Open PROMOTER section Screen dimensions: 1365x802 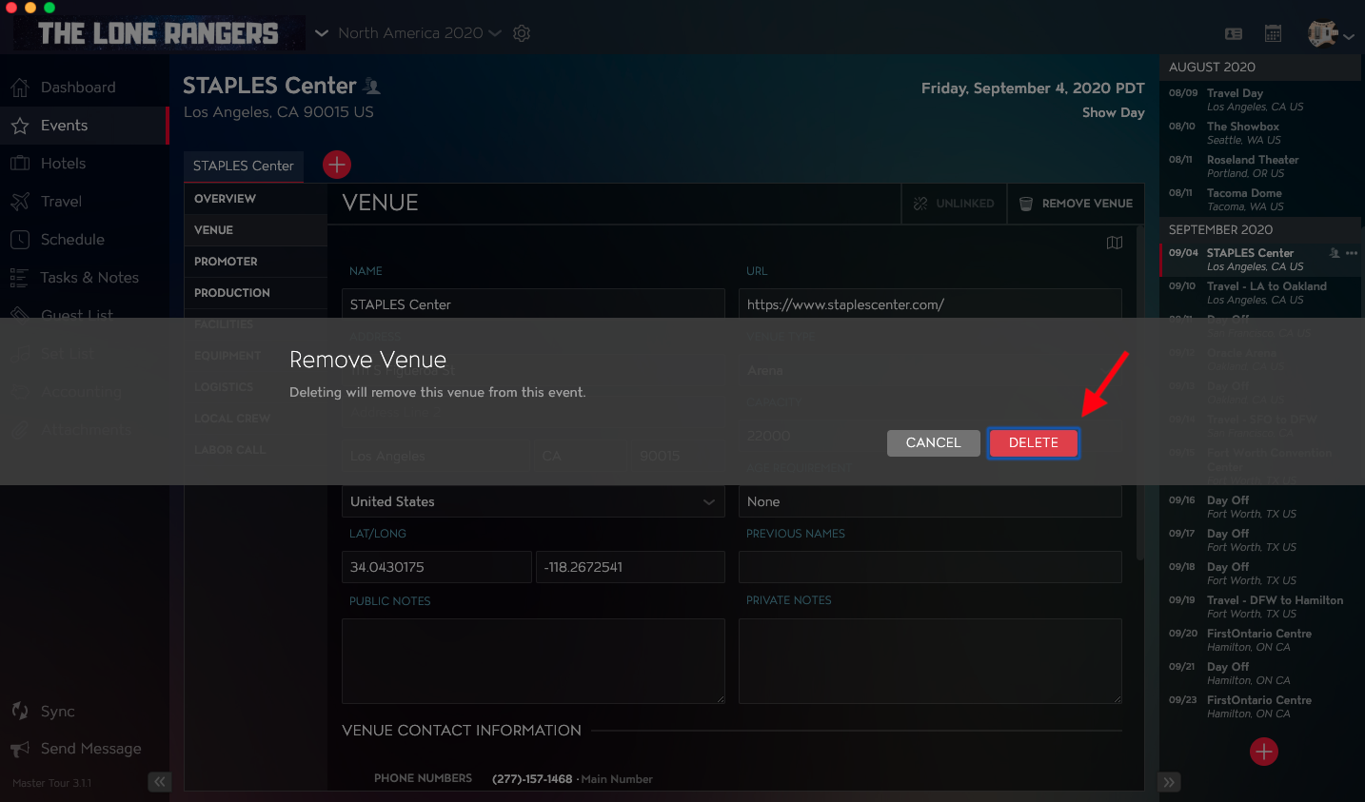(x=255, y=262)
